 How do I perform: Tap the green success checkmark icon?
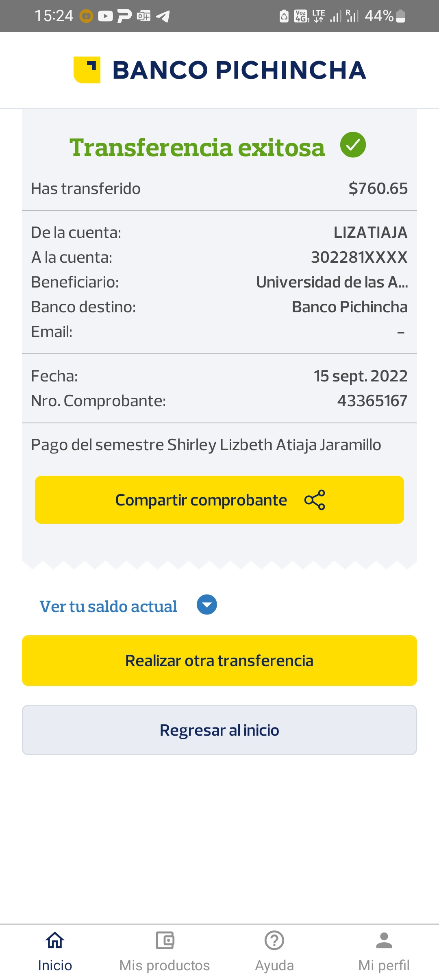353,145
